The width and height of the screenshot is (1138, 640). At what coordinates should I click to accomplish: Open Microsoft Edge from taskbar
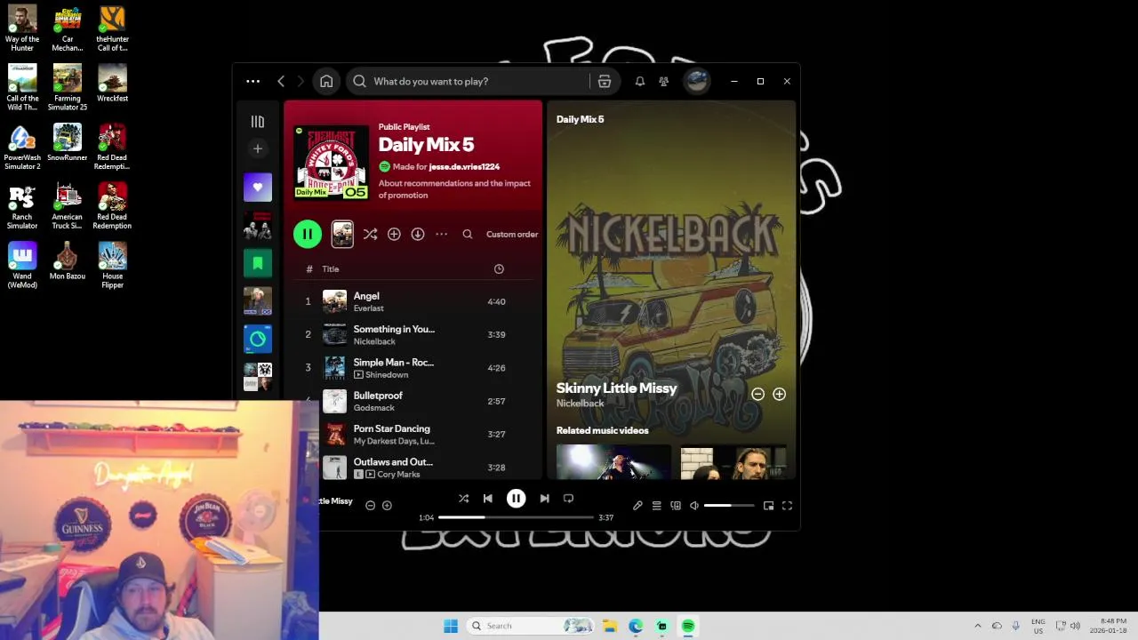[x=636, y=626]
